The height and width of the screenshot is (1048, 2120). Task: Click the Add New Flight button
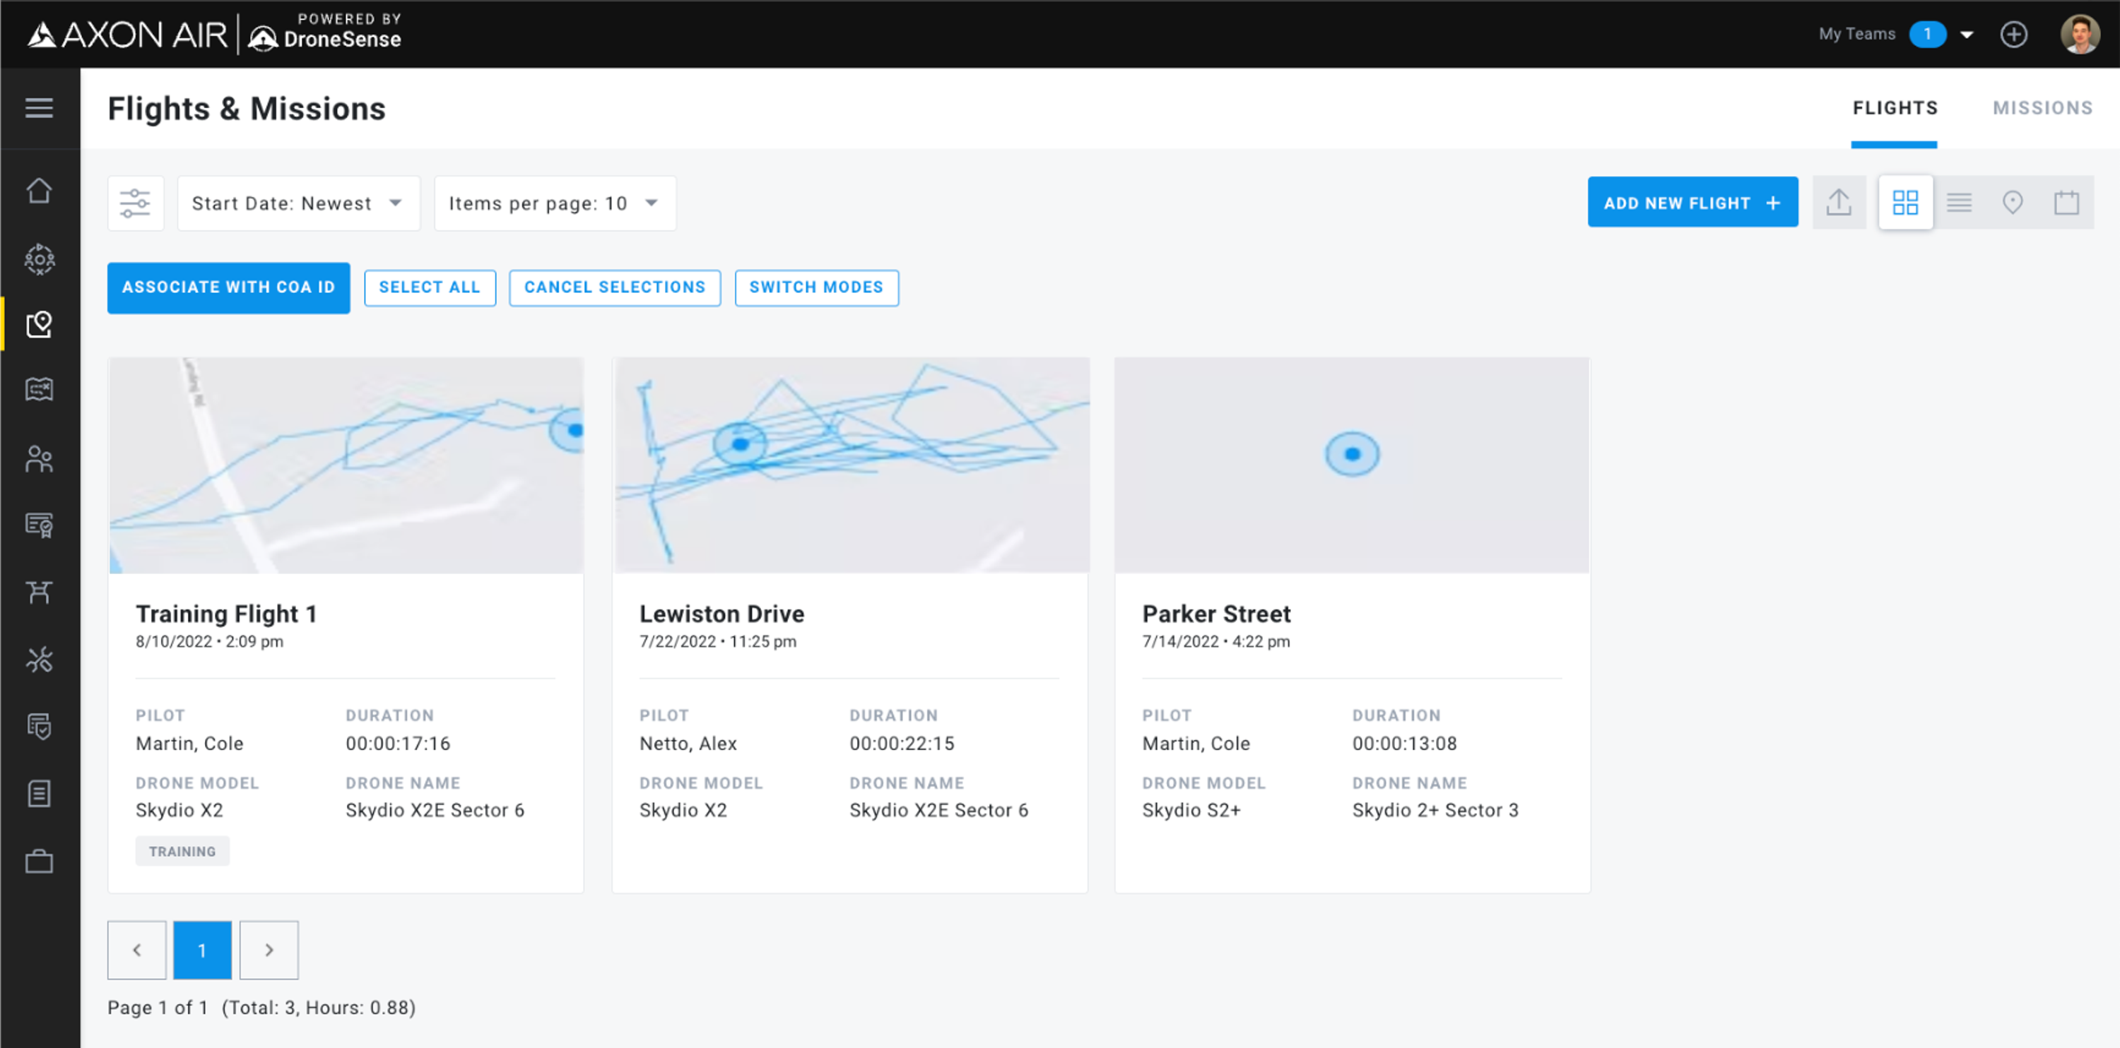pos(1692,203)
